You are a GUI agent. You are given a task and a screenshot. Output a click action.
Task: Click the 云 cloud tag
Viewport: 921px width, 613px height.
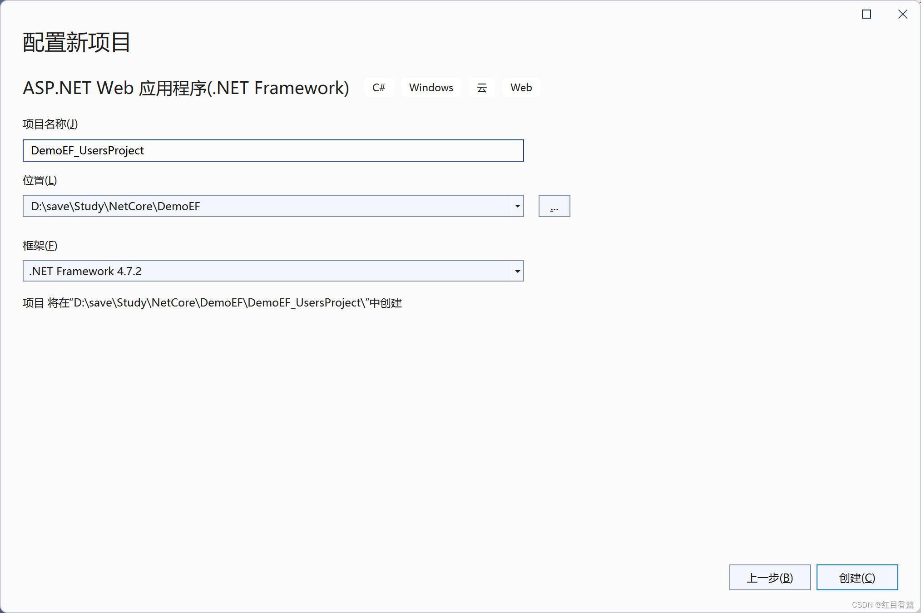(482, 88)
